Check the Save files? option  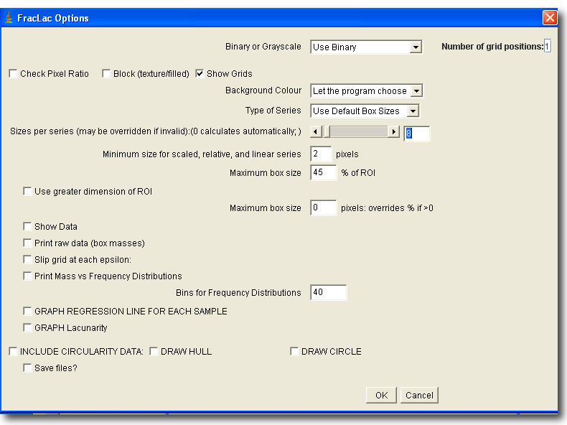click(x=27, y=368)
